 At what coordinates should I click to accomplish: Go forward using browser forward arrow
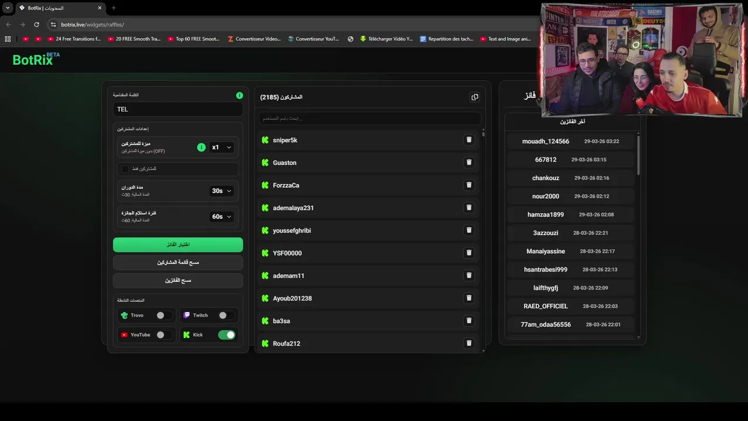[x=22, y=25]
